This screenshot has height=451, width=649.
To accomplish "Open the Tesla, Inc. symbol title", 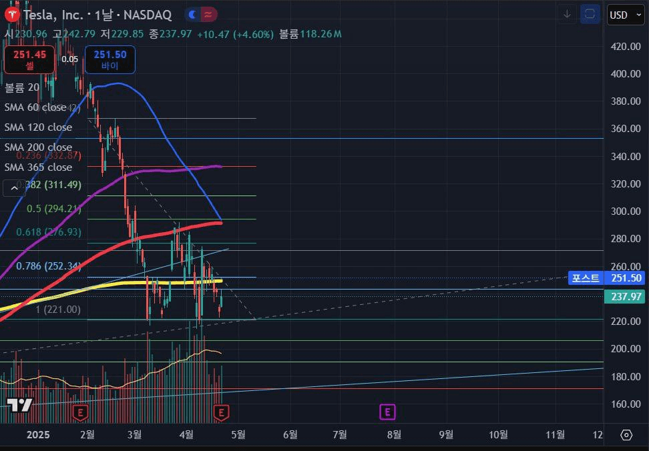I will tap(53, 15).
